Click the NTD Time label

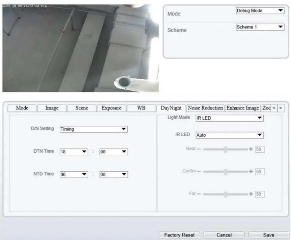(x=44, y=174)
